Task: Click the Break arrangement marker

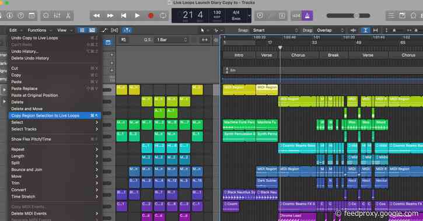Action: coord(333,55)
